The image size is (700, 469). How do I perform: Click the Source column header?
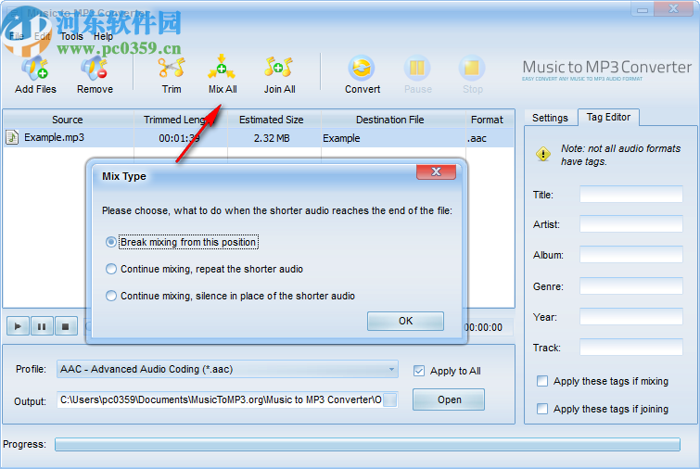68,120
